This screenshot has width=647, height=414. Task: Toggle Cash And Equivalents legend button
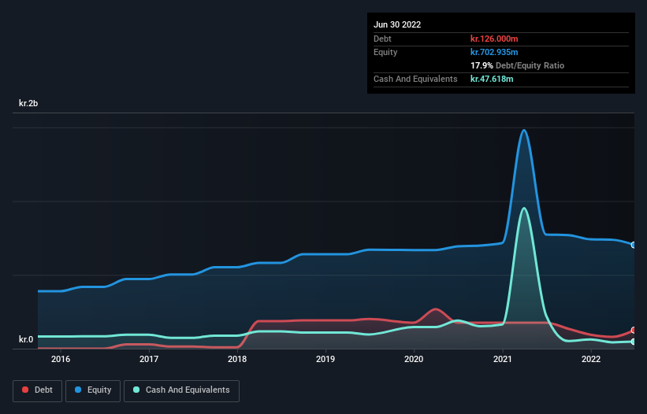(181, 390)
